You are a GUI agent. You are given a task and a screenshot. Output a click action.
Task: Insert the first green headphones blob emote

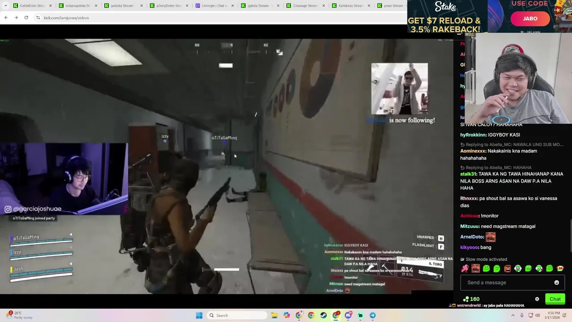(x=518, y=268)
